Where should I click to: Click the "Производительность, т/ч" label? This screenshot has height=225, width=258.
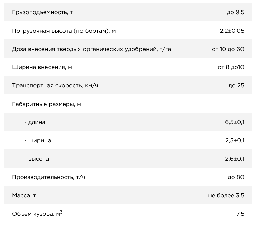point(49,177)
